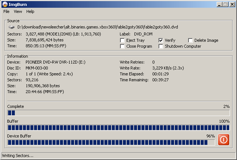This screenshot has width=237, height=160.
Task: Click the written sectors value 93,216
Action: (32, 80)
